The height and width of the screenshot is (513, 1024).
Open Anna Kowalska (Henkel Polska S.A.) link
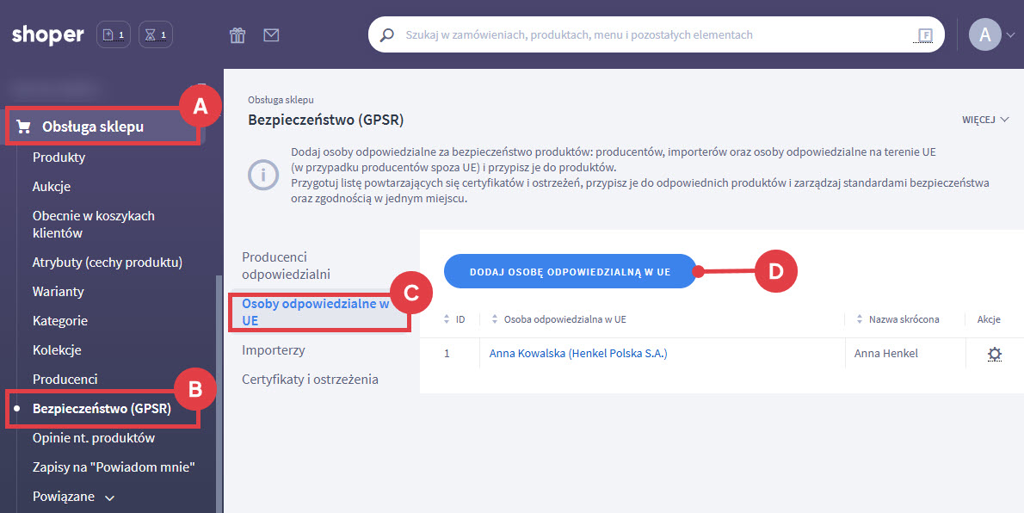click(578, 354)
